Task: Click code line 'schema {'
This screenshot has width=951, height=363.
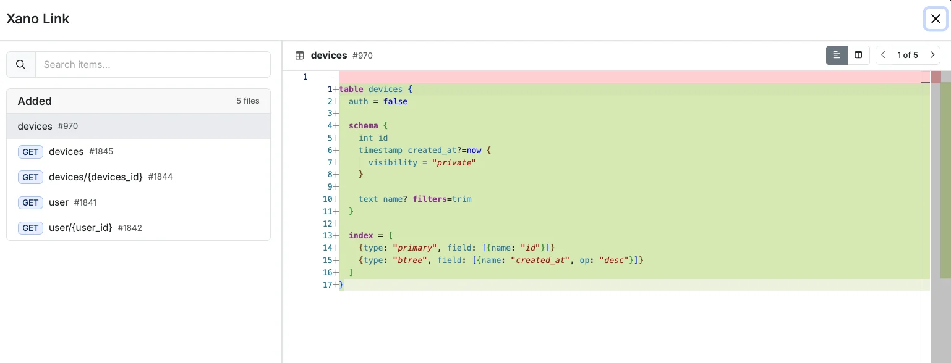Action: 368,125
